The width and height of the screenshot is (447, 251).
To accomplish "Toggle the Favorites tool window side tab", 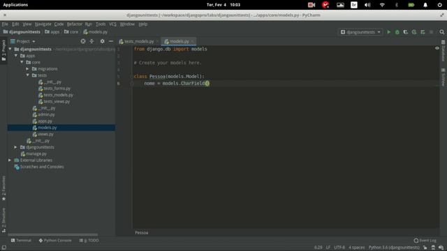I will click(3, 188).
